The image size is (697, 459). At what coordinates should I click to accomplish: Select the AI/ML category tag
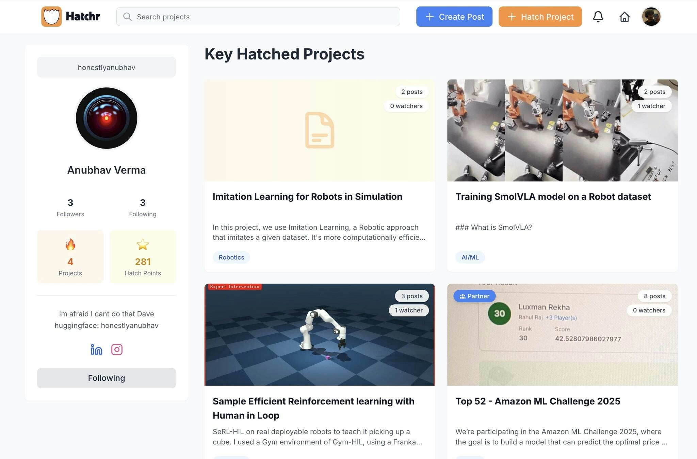click(x=470, y=257)
